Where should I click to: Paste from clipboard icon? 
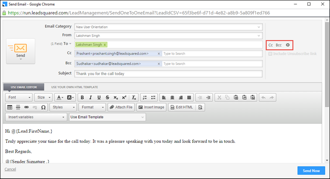(x=236, y=97)
